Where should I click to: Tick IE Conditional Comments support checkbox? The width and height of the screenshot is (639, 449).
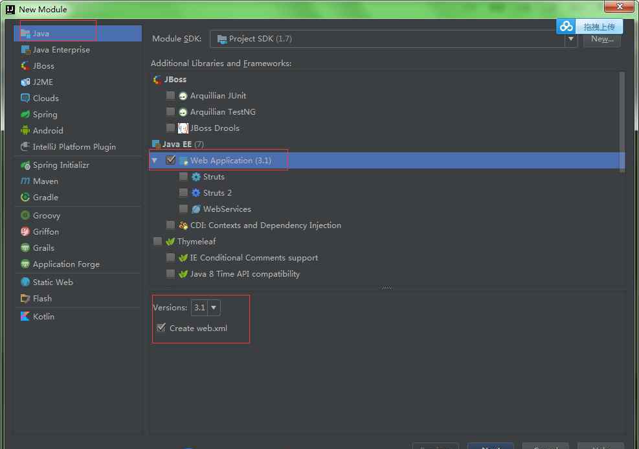pos(170,258)
